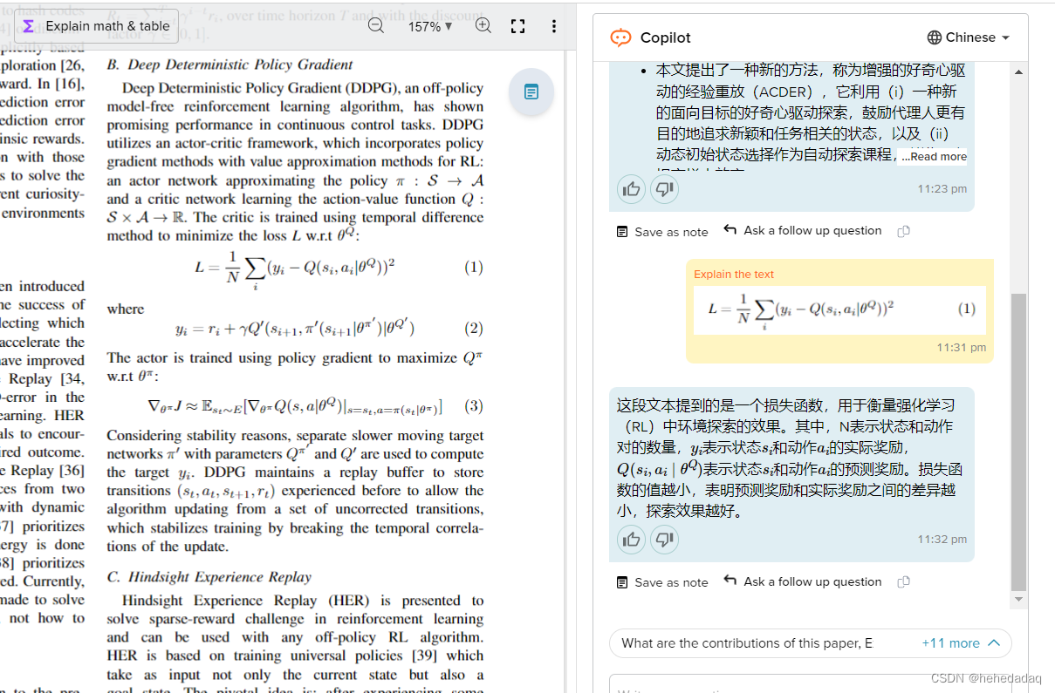Zoom out using the magnifier minus icon
This screenshot has width=1055, height=693.
[375, 26]
